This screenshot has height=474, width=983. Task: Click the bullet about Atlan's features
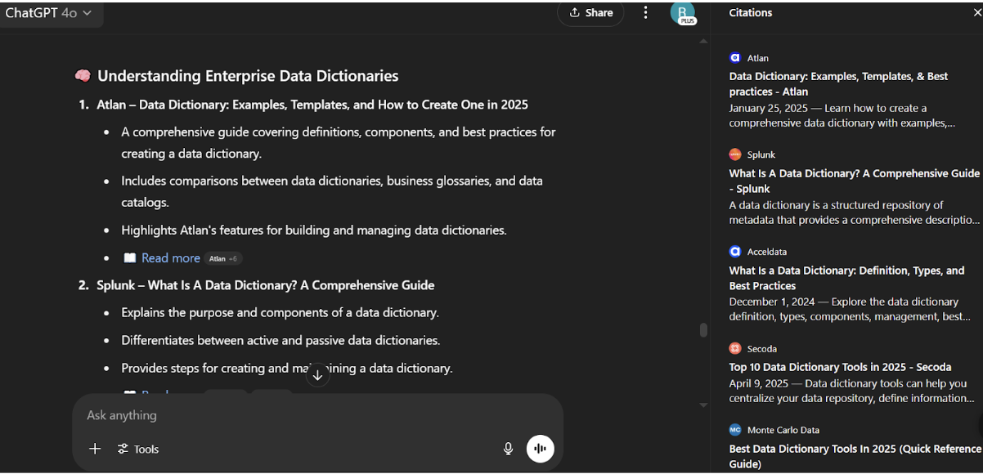click(314, 230)
